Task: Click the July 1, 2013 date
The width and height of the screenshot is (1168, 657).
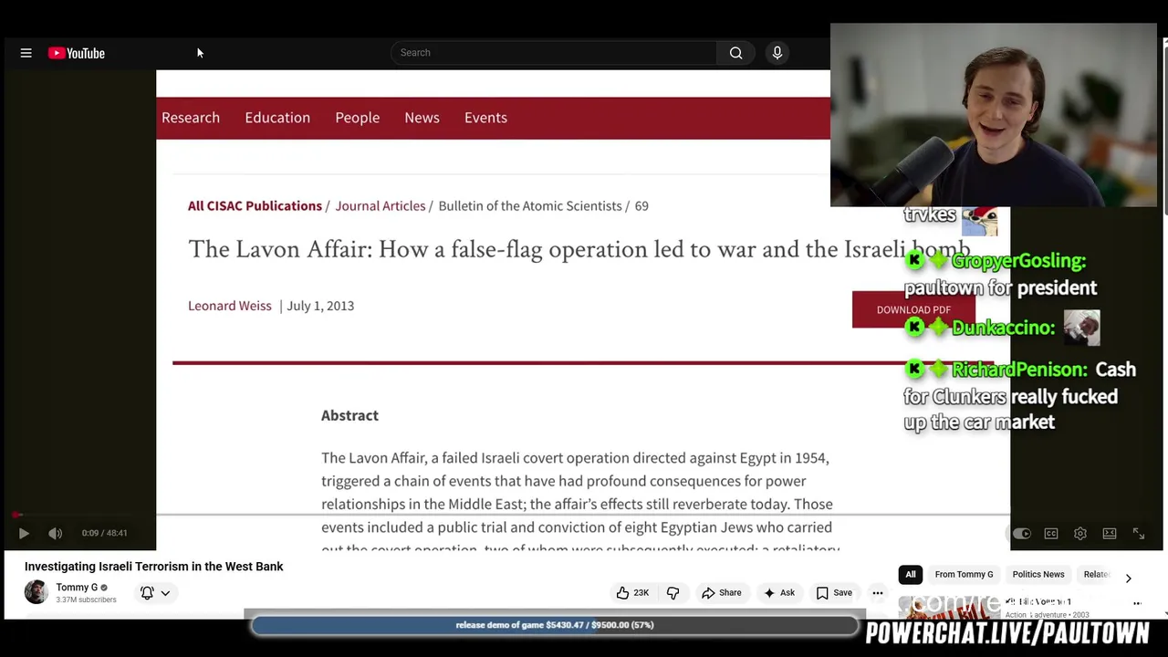Action: [x=320, y=306]
